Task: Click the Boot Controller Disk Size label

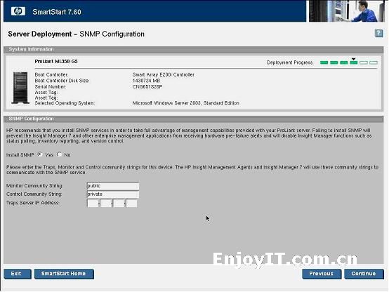Action: pyautogui.click(x=62, y=81)
